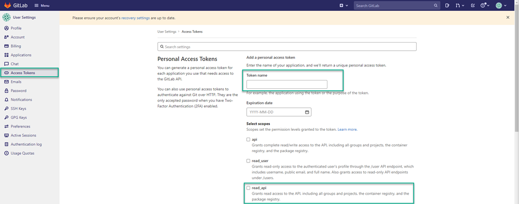Click the 'Add a personal access token' heading
The height and width of the screenshot is (204, 519).
pyautogui.click(x=271, y=58)
